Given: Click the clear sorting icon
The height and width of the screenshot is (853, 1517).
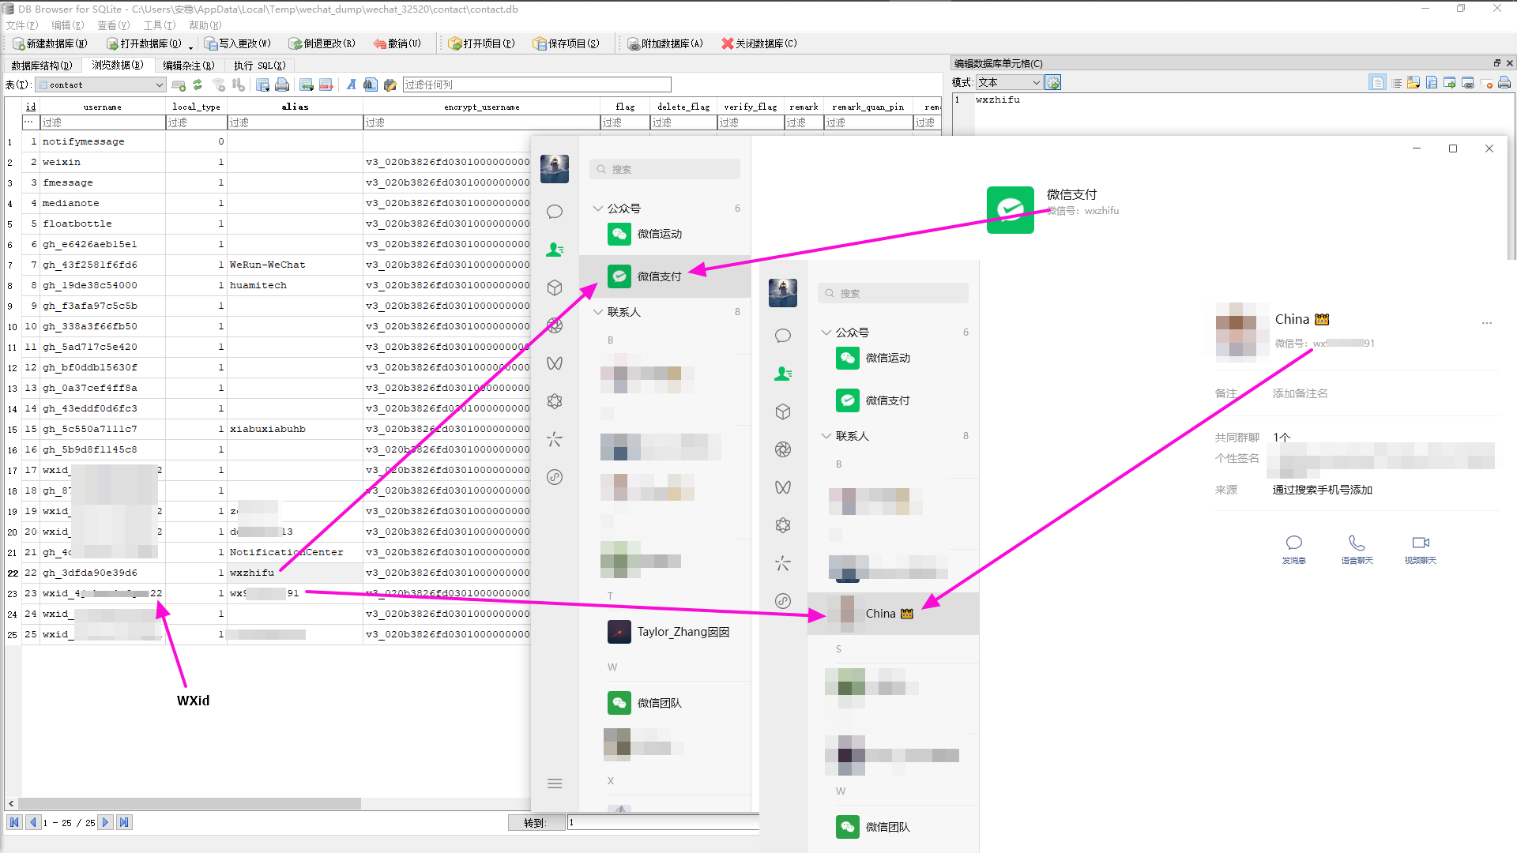Looking at the screenshot, I should [238, 85].
